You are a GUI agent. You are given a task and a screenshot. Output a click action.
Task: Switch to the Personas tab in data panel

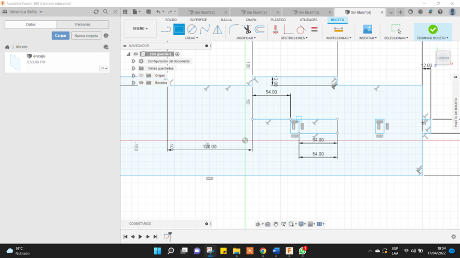[x=83, y=24]
